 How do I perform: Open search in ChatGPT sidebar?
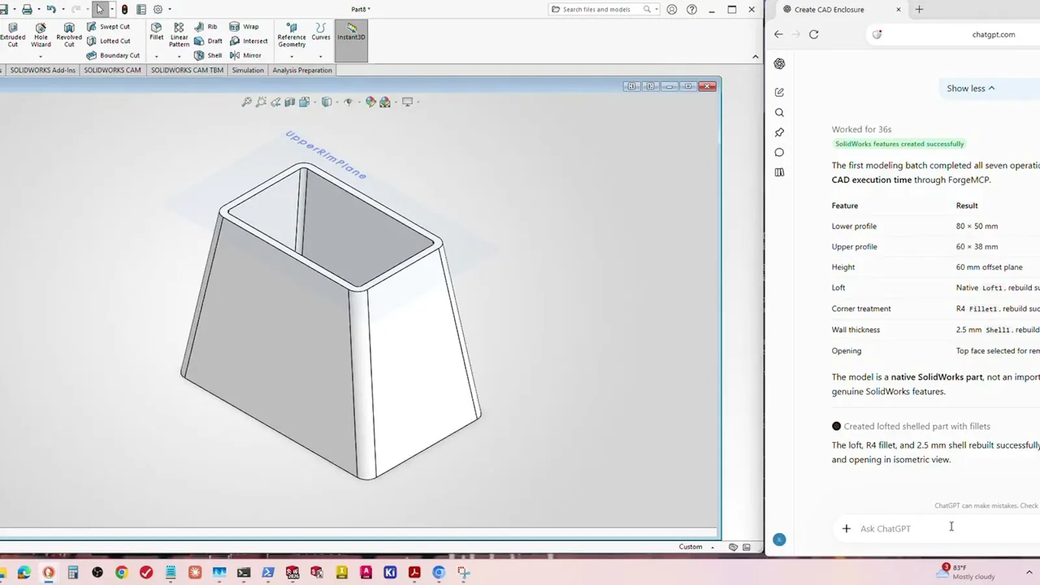pyautogui.click(x=779, y=112)
